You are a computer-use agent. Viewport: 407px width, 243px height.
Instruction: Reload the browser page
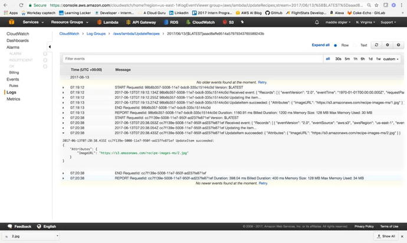click(21, 5)
